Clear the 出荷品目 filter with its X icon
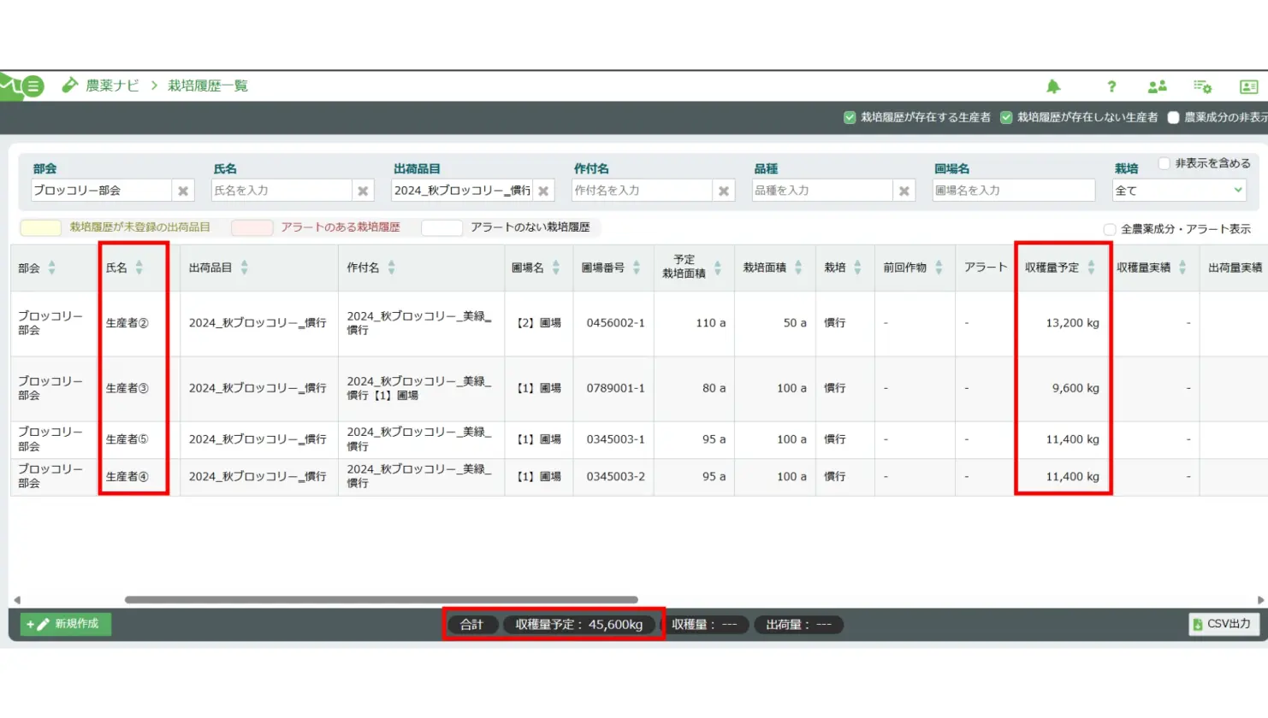The image size is (1268, 718). (543, 191)
